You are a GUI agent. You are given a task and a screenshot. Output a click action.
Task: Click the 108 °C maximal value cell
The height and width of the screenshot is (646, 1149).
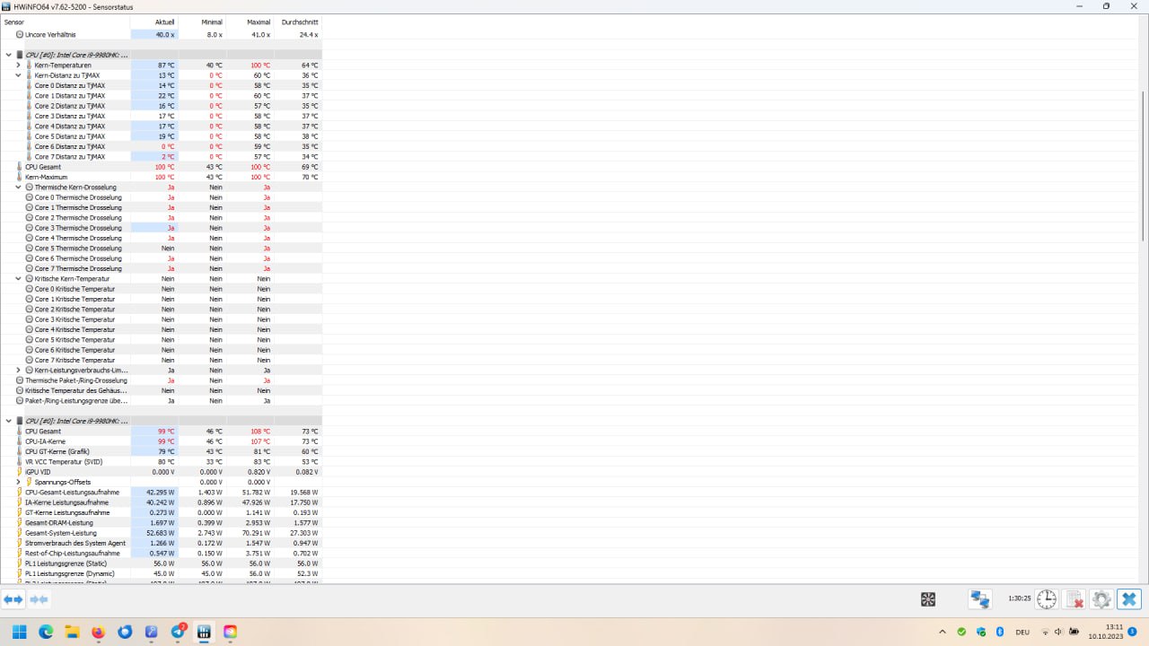pos(250,431)
